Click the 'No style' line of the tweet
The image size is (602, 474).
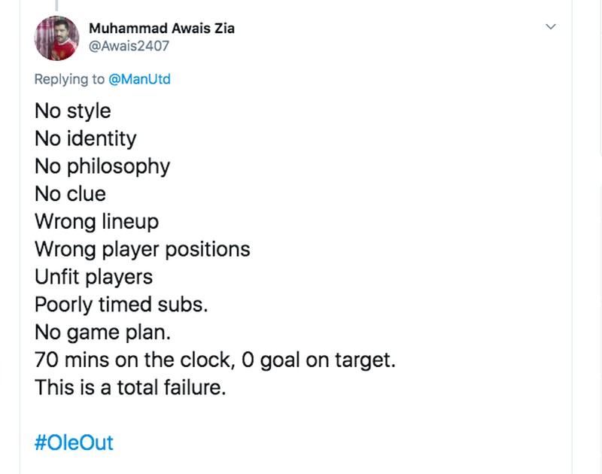[x=73, y=111]
